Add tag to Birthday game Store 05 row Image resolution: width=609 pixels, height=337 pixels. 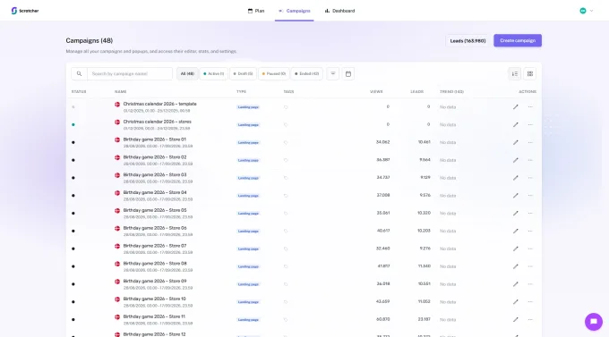(286, 214)
